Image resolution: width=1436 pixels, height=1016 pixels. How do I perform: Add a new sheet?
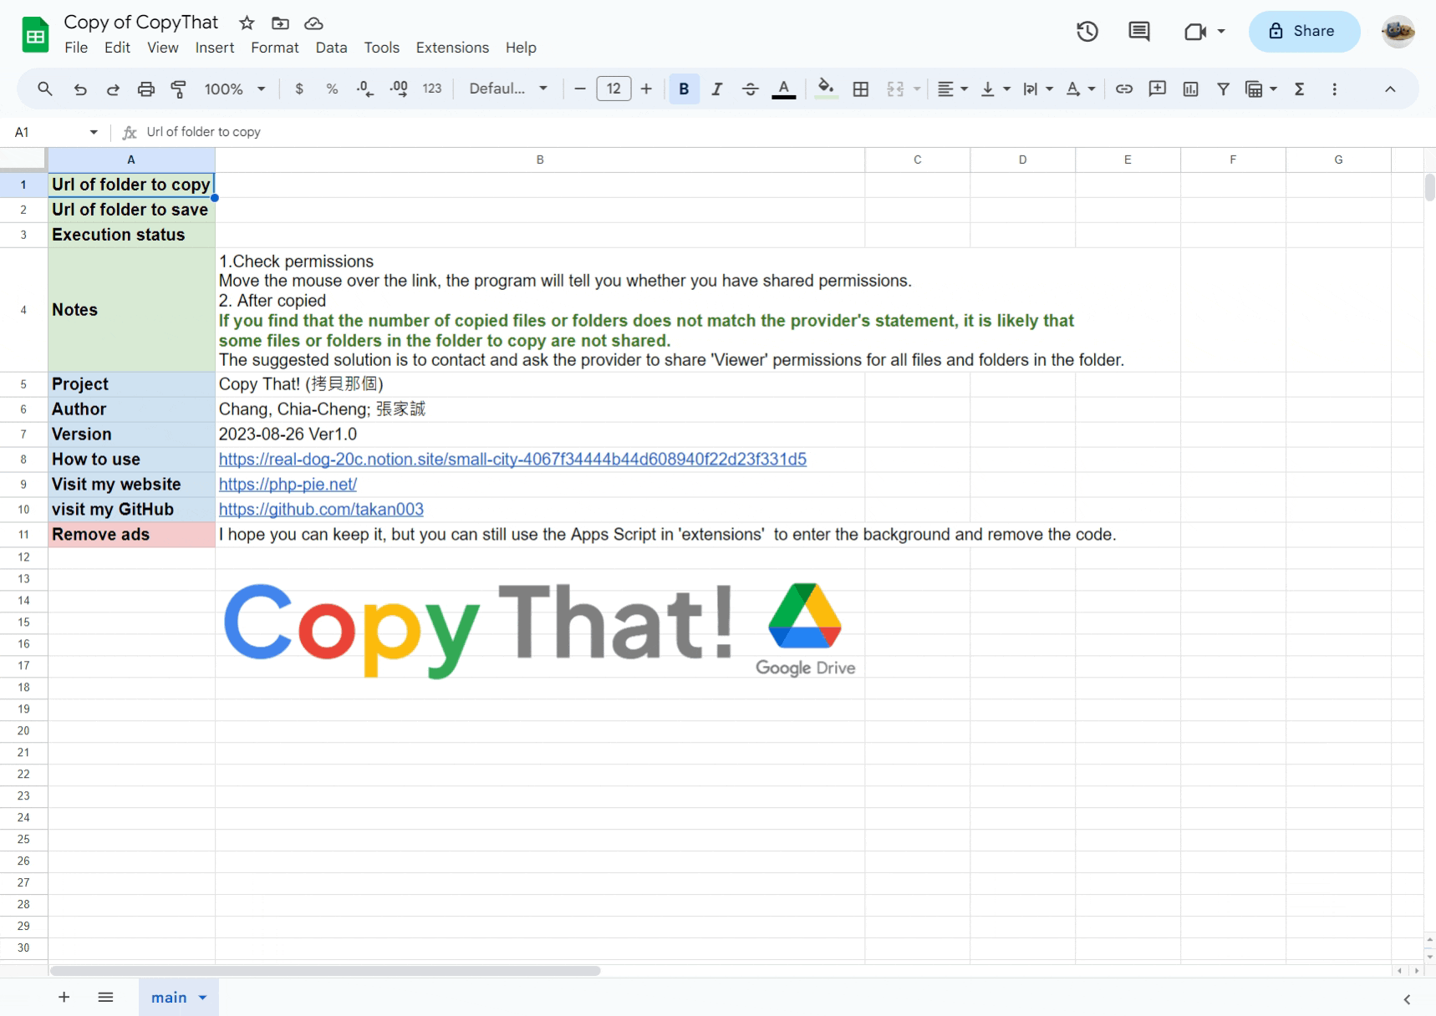pyautogui.click(x=64, y=998)
